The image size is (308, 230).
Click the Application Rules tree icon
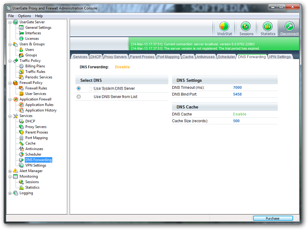[x=21, y=105]
